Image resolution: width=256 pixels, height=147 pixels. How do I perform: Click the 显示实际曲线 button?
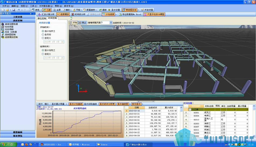[90, 104]
